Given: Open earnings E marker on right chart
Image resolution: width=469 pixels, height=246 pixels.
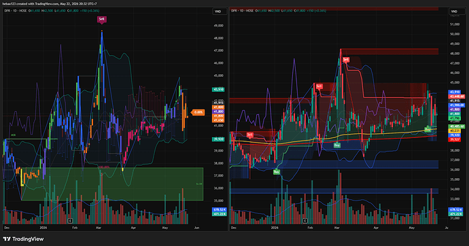Looking at the screenshot, I should [x=305, y=221].
